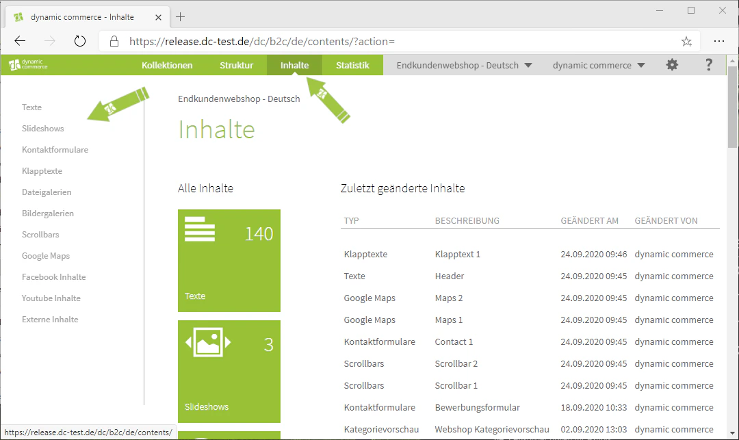Click the Texte tile count 140
Viewport: 739px width, 440px height.
coord(259,233)
